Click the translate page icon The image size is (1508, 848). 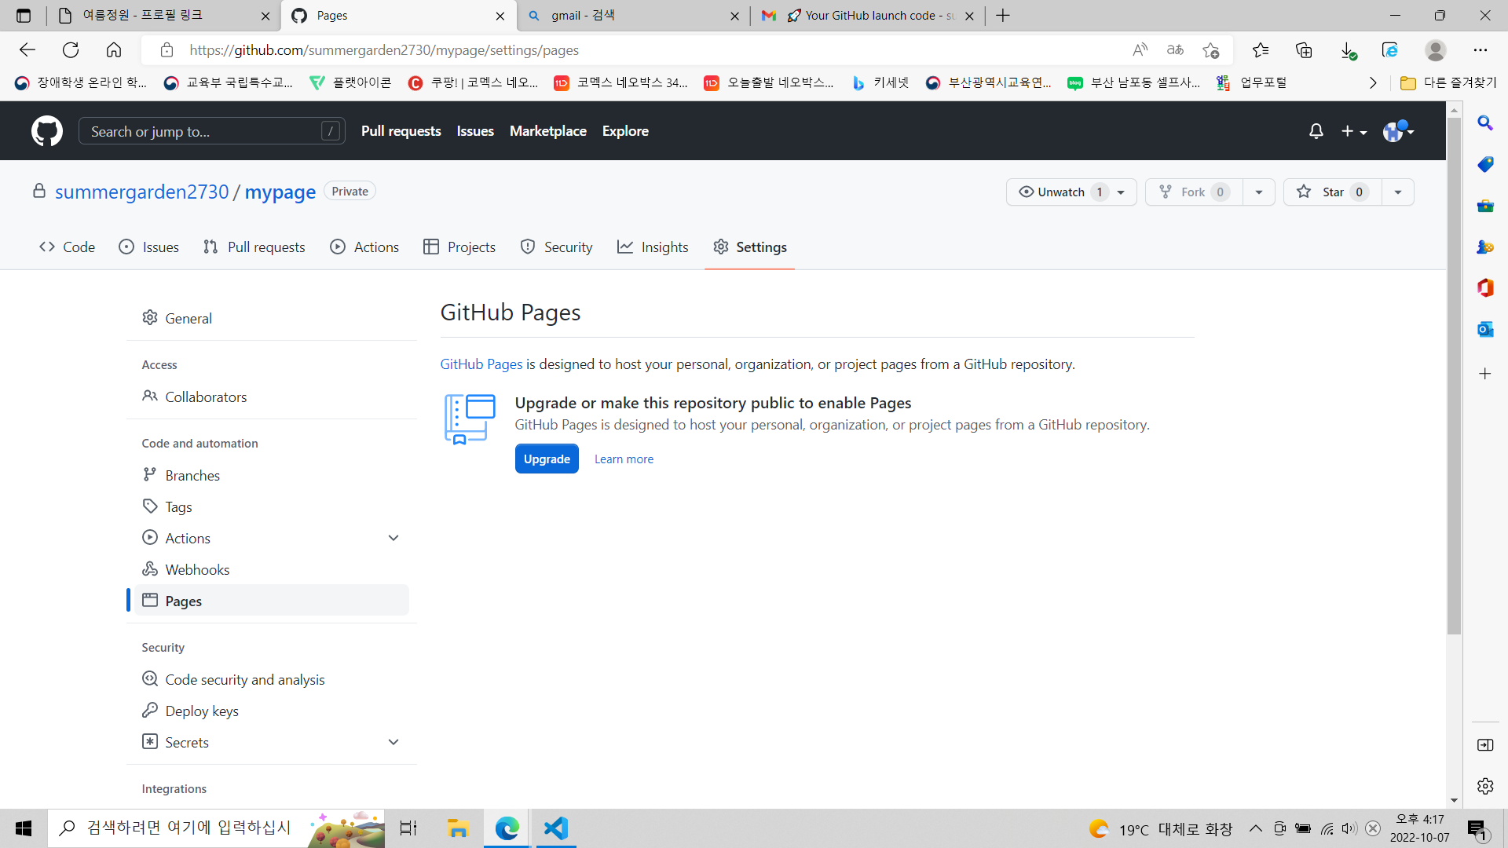[1175, 50]
